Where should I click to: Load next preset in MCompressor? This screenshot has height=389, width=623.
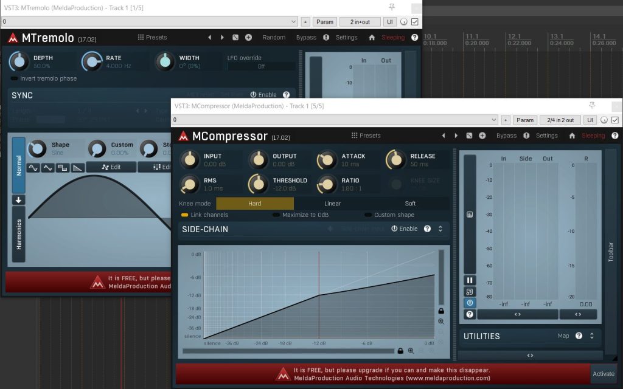456,136
